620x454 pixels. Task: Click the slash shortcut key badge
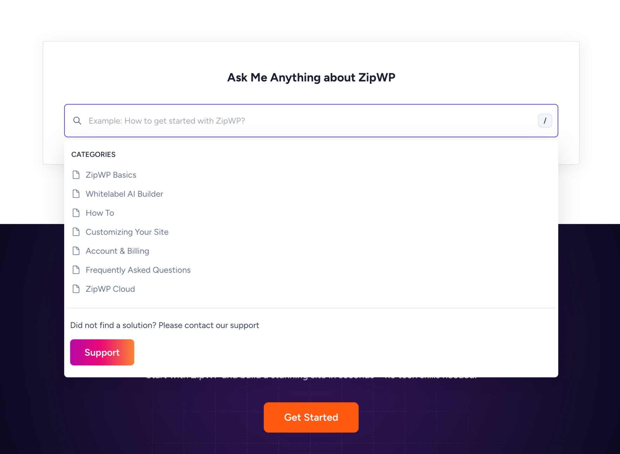(545, 121)
